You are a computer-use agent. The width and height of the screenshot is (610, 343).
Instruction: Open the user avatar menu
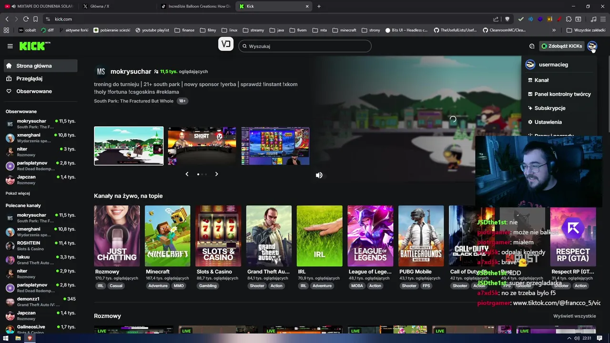[x=592, y=46]
